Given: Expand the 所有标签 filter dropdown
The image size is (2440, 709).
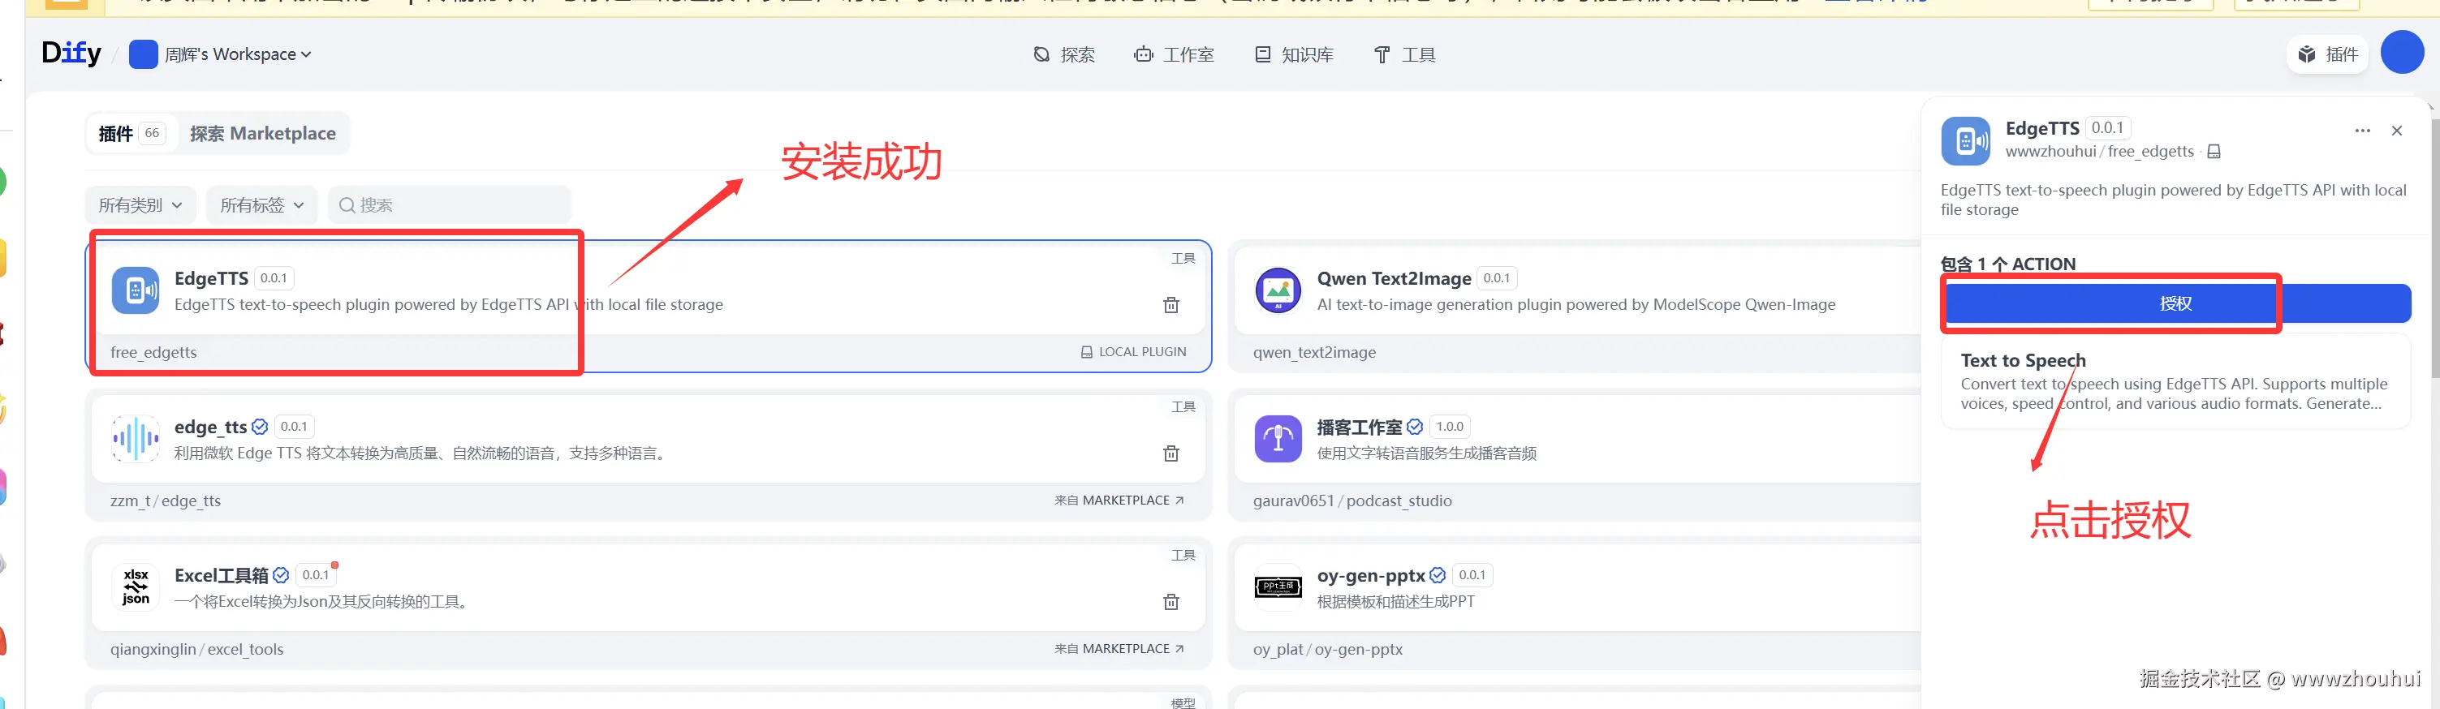Looking at the screenshot, I should click(262, 205).
